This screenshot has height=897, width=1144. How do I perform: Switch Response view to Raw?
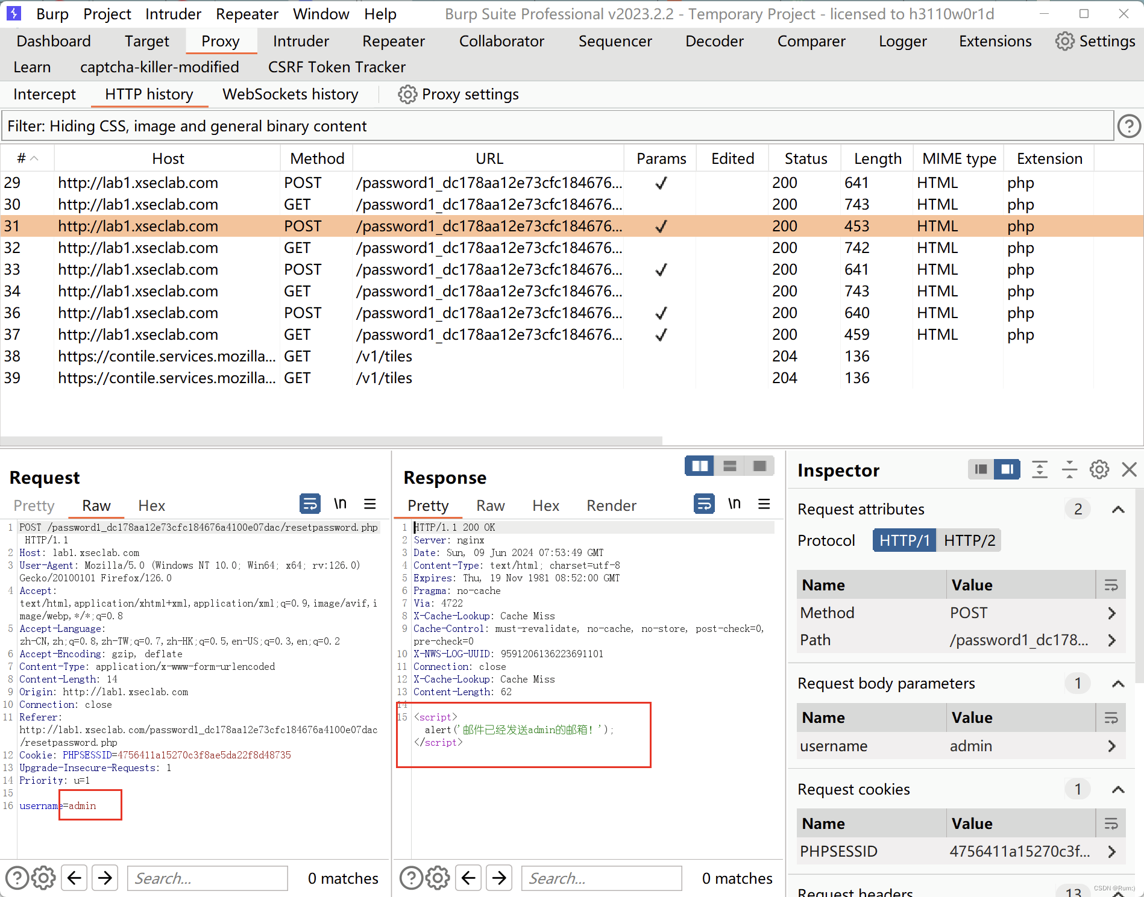coord(491,505)
